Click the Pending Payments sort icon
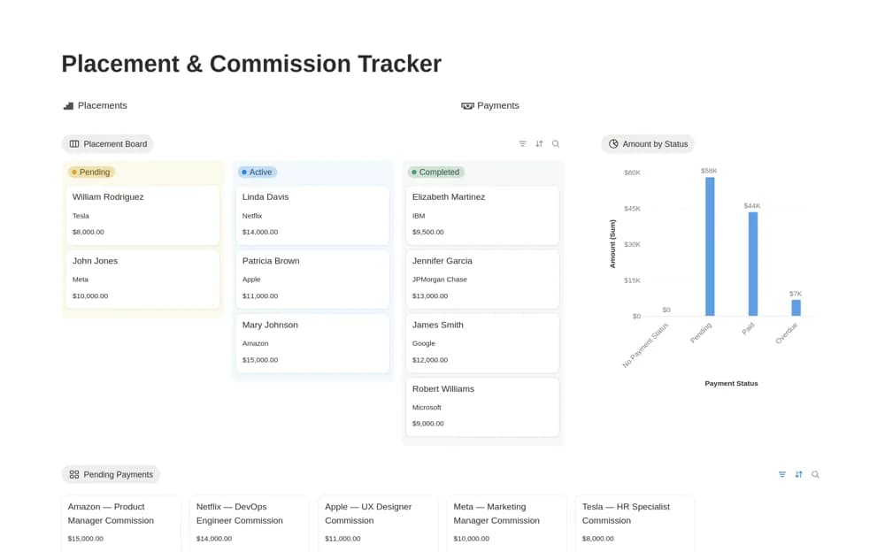Image resolution: width=885 pixels, height=552 pixels. (798, 475)
